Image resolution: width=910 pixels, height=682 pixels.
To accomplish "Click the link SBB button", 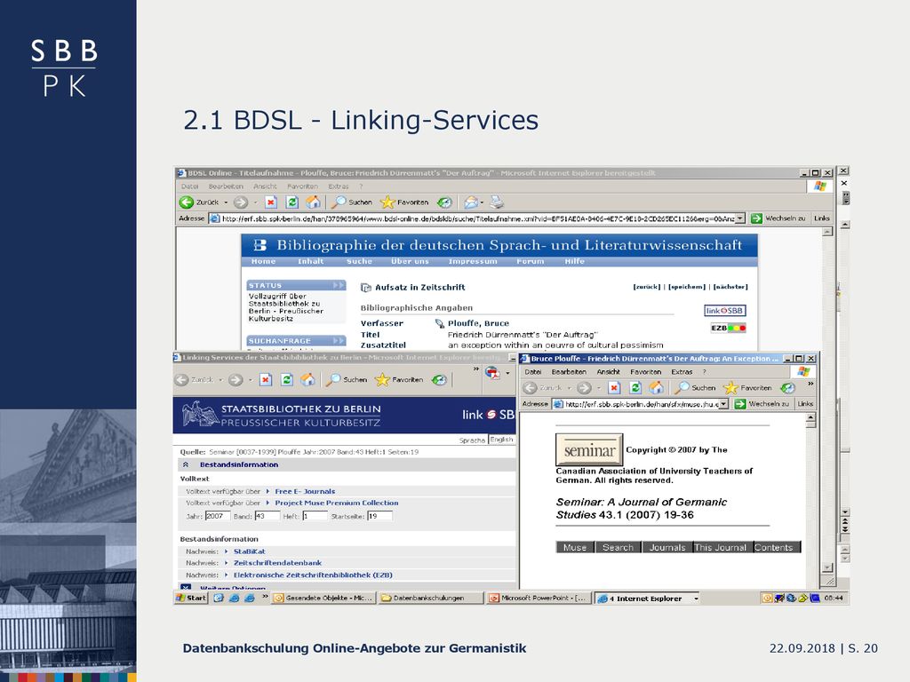I will [x=725, y=311].
